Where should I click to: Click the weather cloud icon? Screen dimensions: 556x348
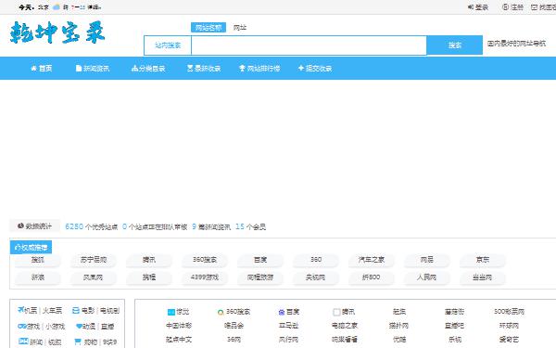coord(57,7)
